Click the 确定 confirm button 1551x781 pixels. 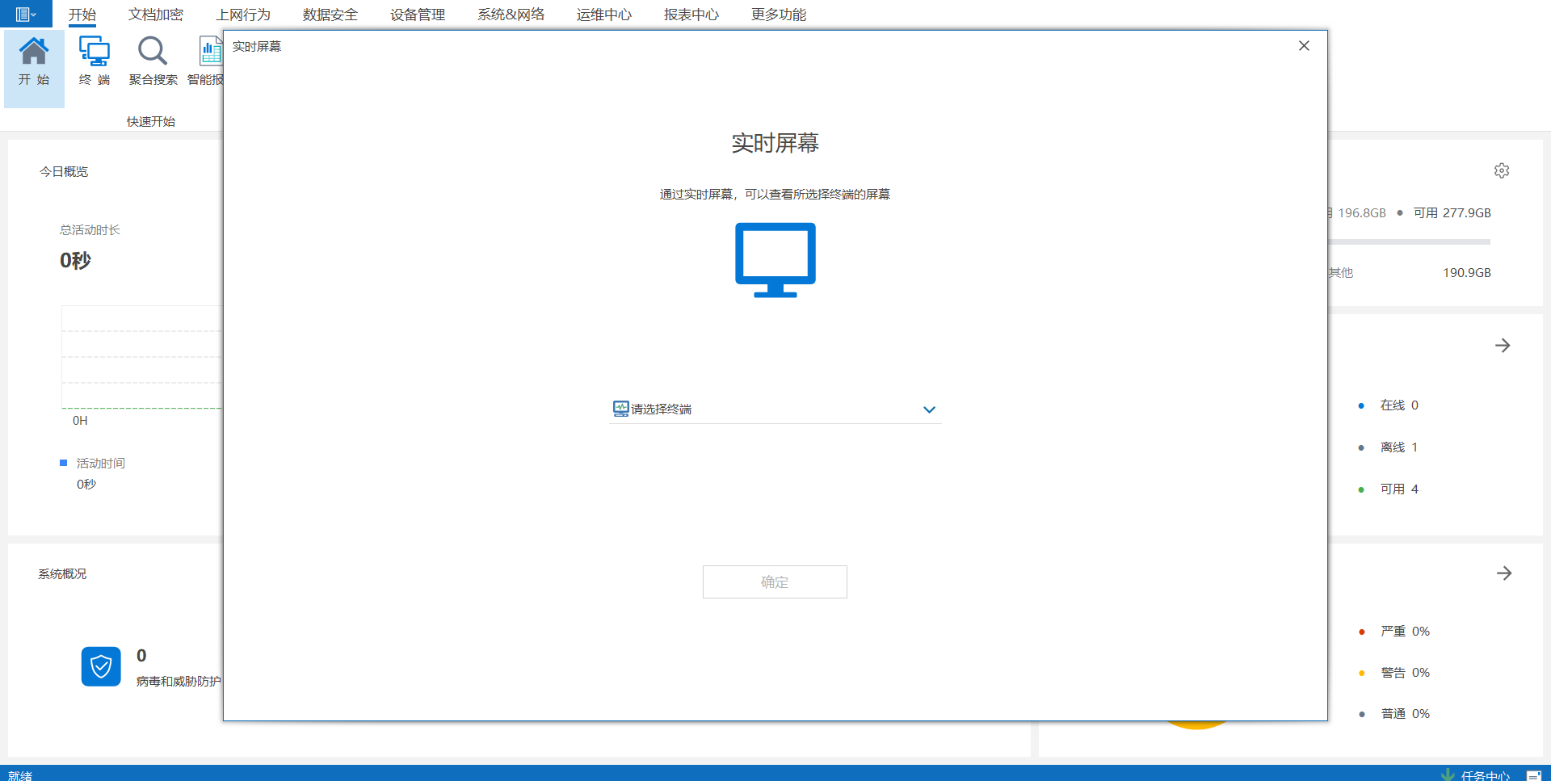[x=775, y=582]
